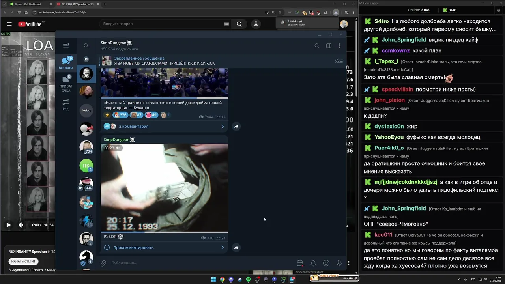Bookmark this page with star icon
Image resolution: width=505 pixels, height=284 pixels.
[280, 12]
